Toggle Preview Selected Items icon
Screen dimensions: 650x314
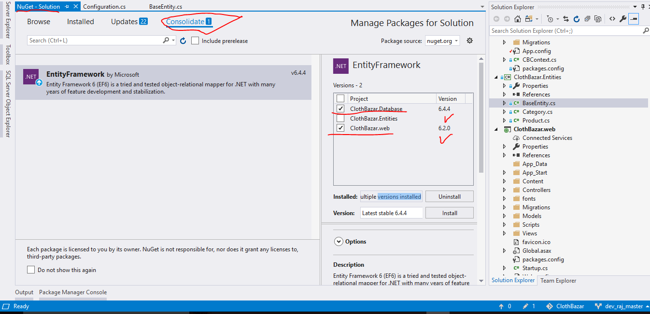(634, 19)
